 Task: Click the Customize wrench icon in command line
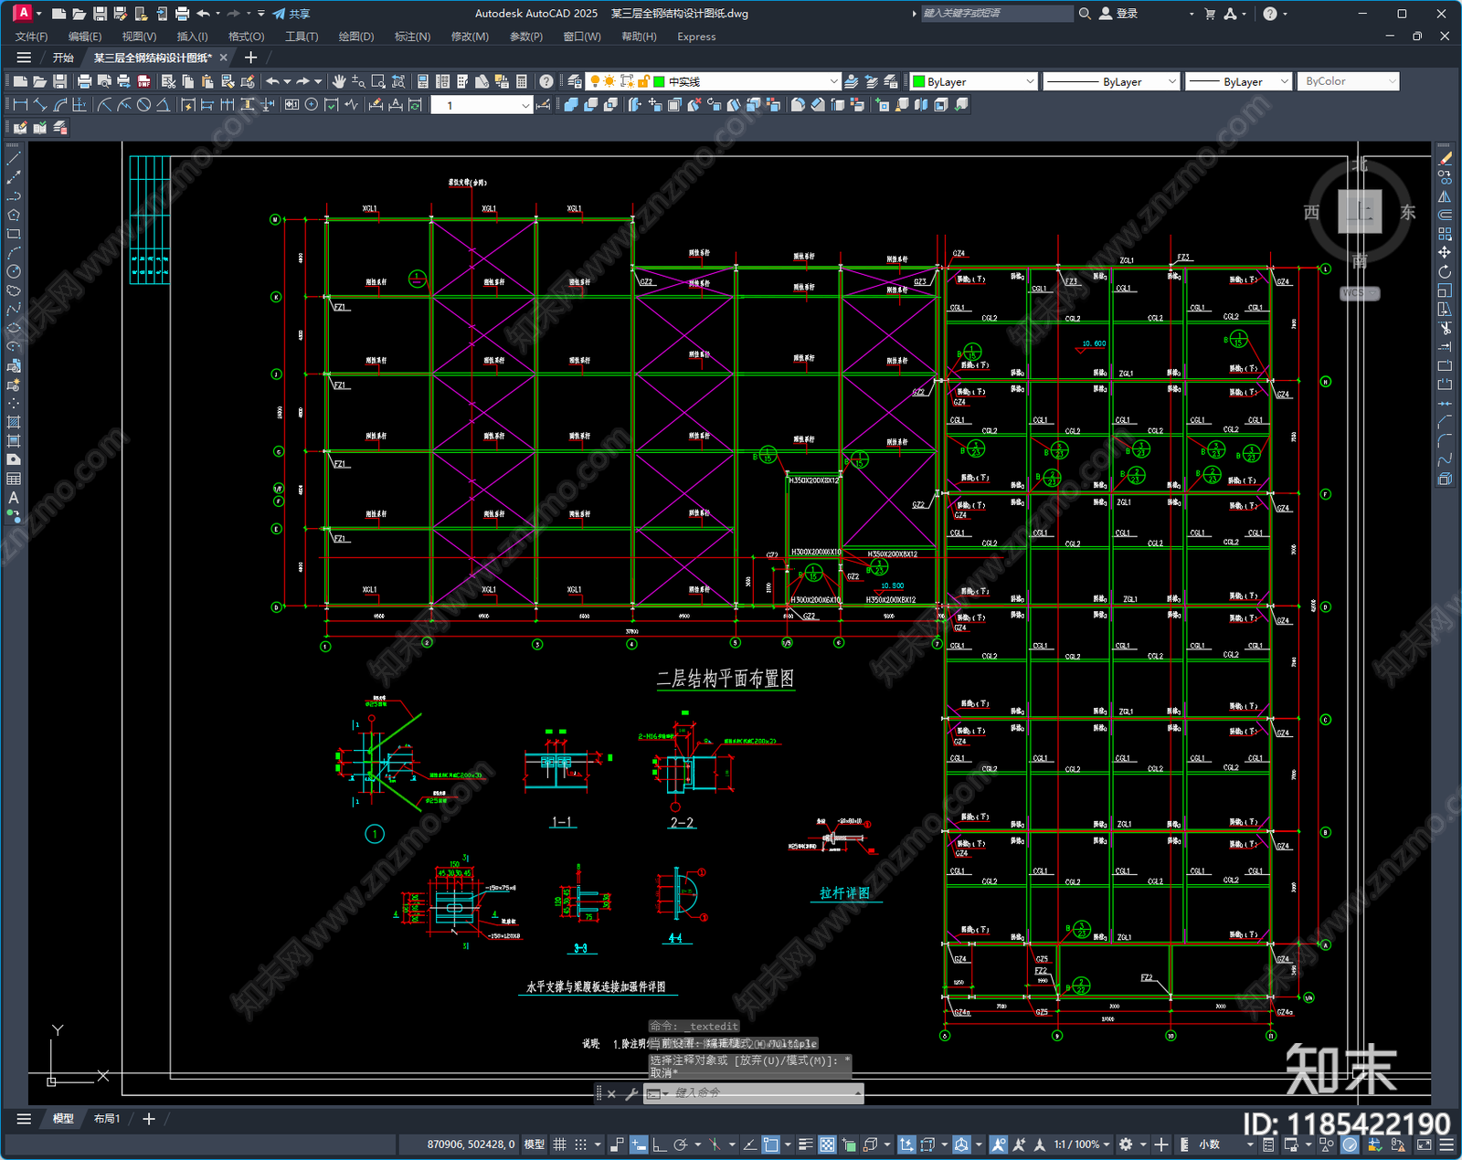630,1093
